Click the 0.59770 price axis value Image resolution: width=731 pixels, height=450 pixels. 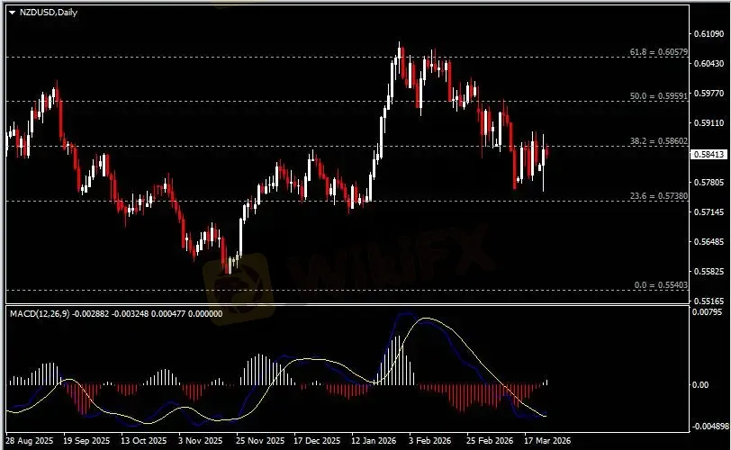point(708,94)
